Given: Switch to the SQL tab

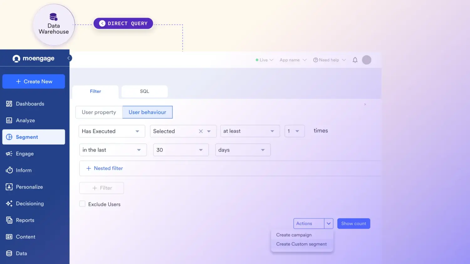Looking at the screenshot, I should 144,91.
